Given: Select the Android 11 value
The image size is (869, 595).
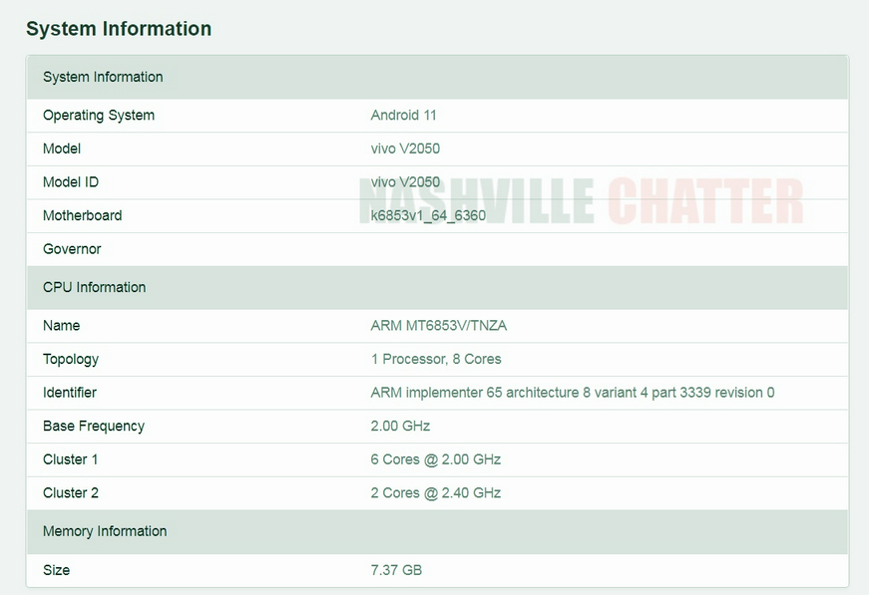Looking at the screenshot, I should [x=403, y=115].
